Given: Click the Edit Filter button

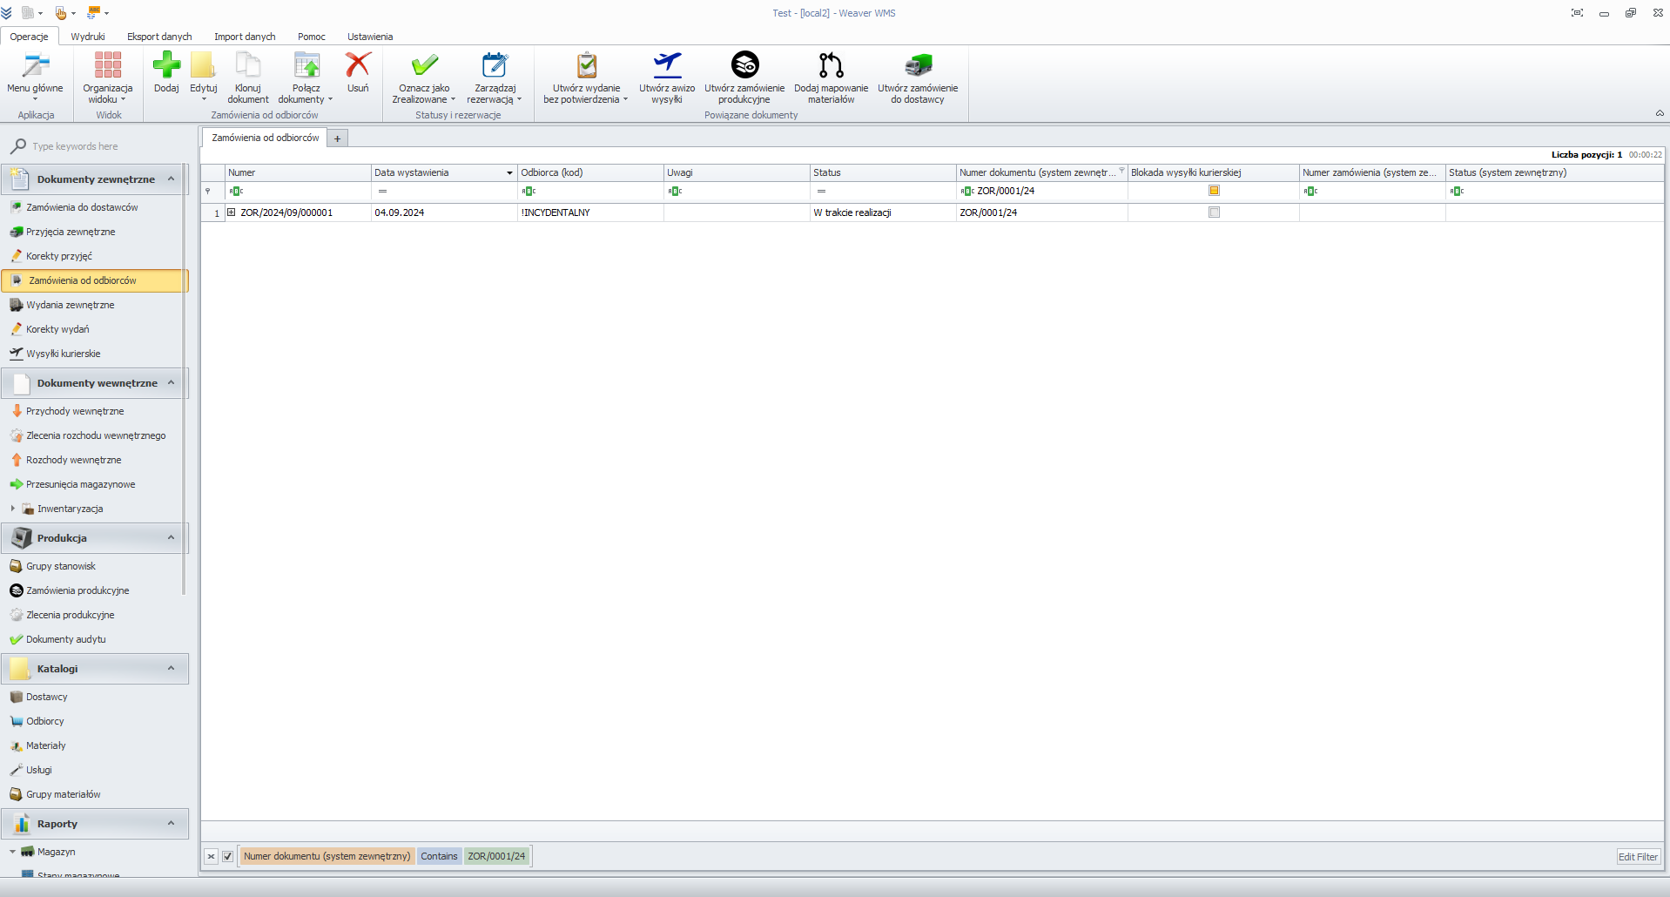Looking at the screenshot, I should pyautogui.click(x=1638, y=857).
